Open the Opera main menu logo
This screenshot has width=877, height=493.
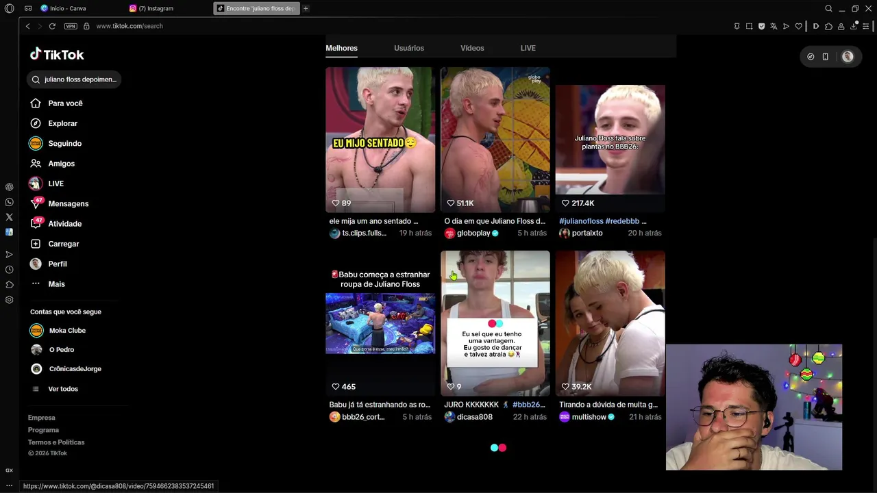(9, 8)
